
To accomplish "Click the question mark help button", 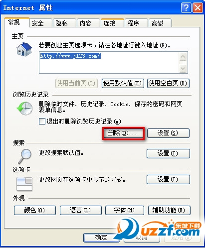I will tap(186, 7).
